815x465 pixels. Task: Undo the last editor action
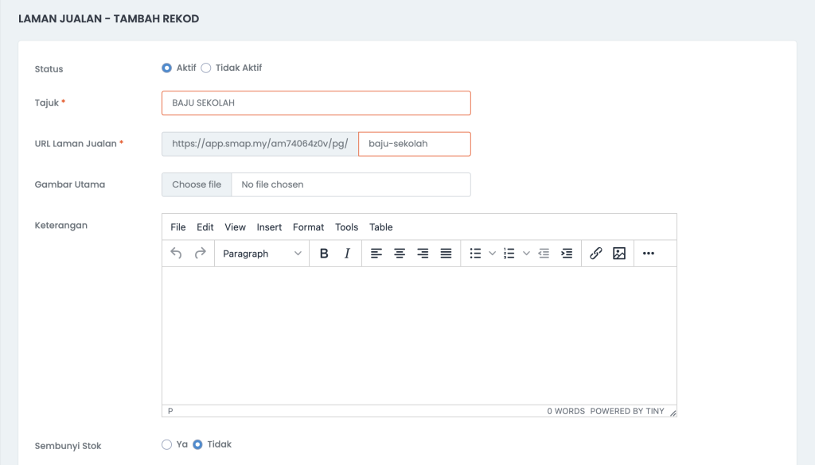[x=176, y=254]
